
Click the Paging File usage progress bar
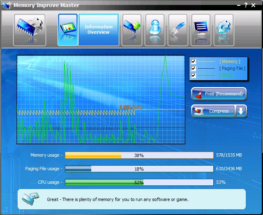[139, 169]
